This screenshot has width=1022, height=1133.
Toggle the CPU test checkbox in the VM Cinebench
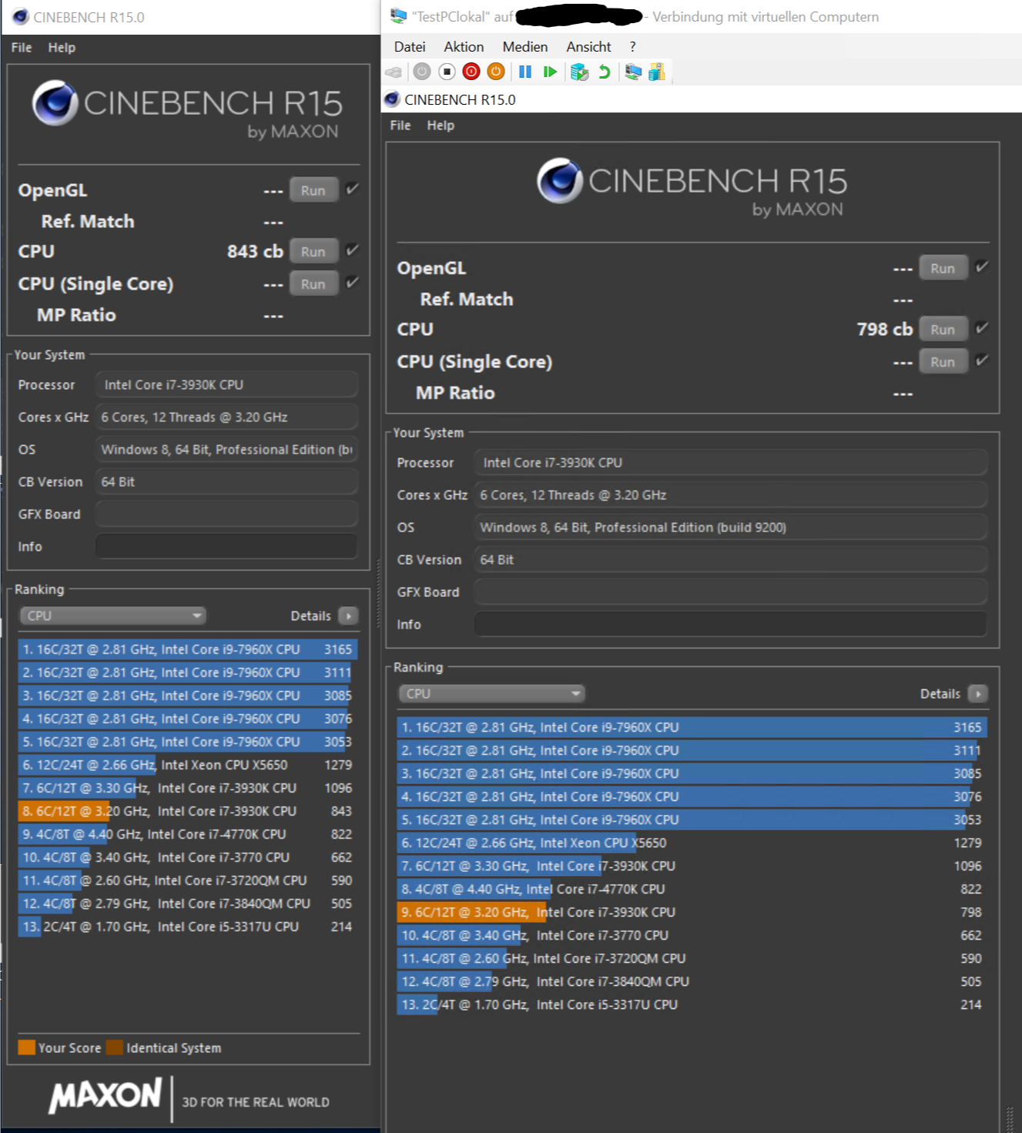point(981,327)
